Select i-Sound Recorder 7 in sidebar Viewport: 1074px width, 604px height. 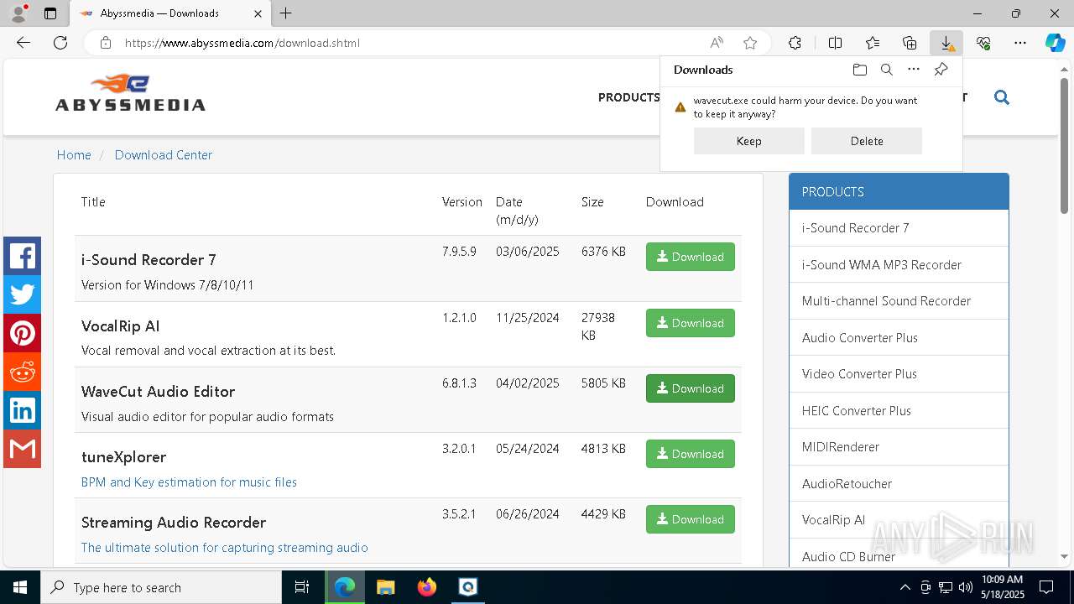click(899, 228)
